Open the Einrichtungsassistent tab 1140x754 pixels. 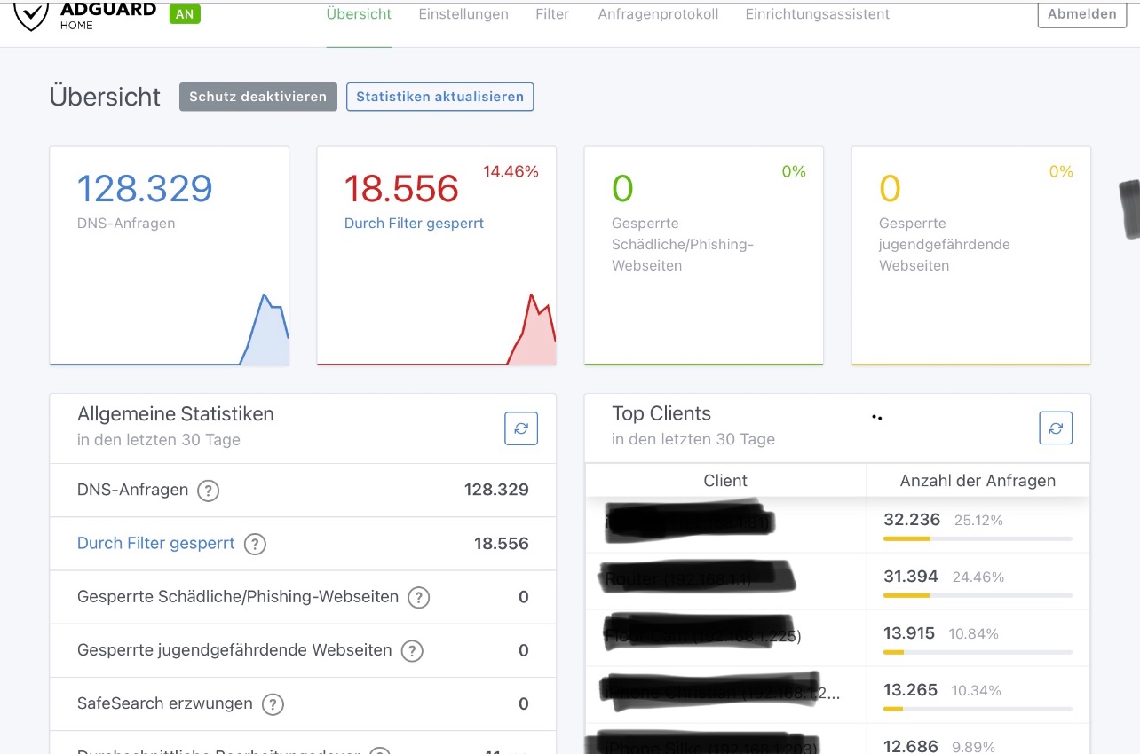pyautogui.click(x=818, y=14)
